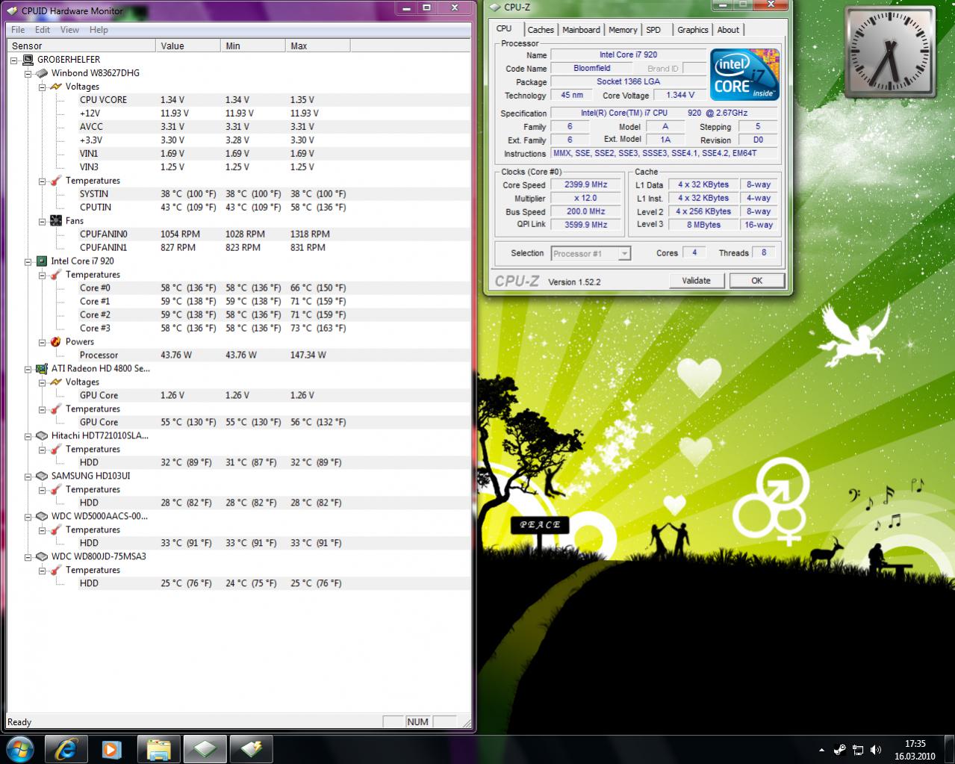This screenshot has width=955, height=764.
Task: Switch to the Memory tab in CPU-Z
Action: click(x=623, y=30)
